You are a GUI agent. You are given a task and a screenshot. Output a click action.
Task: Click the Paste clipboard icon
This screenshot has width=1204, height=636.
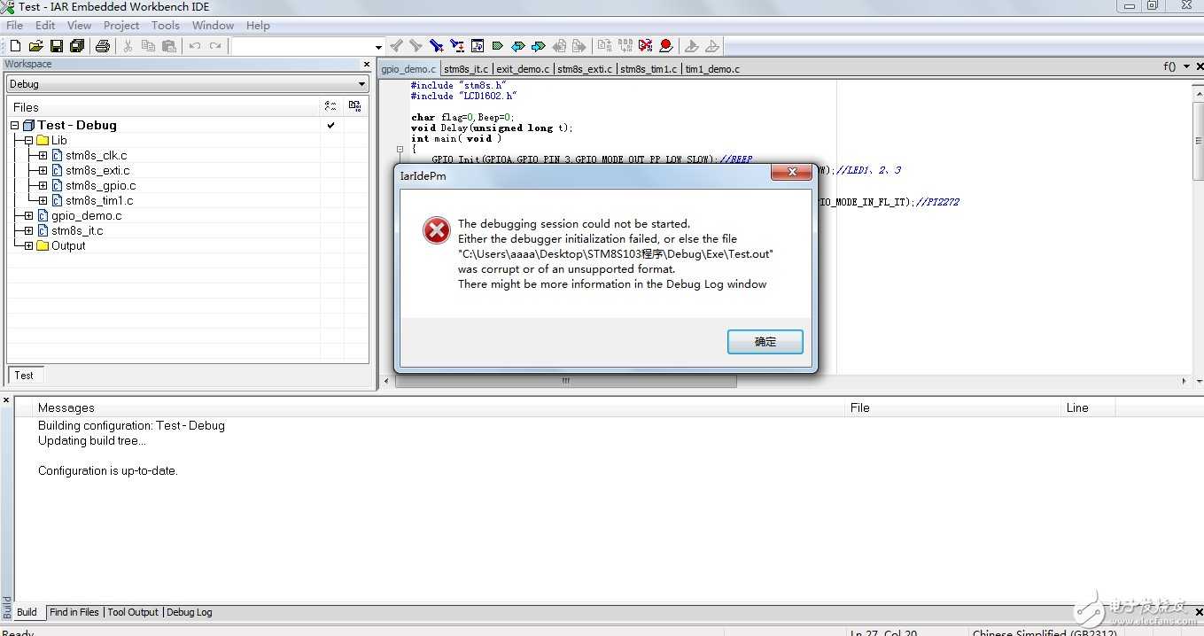click(168, 46)
